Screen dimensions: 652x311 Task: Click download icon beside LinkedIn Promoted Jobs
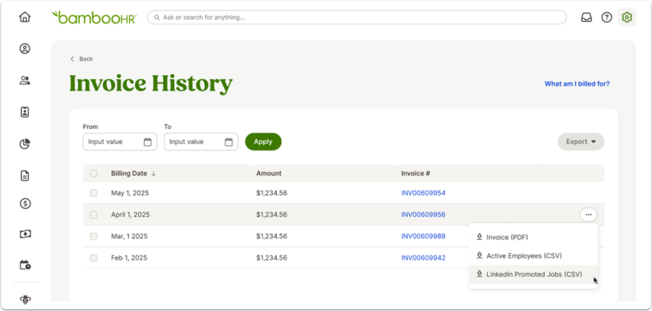click(x=479, y=274)
